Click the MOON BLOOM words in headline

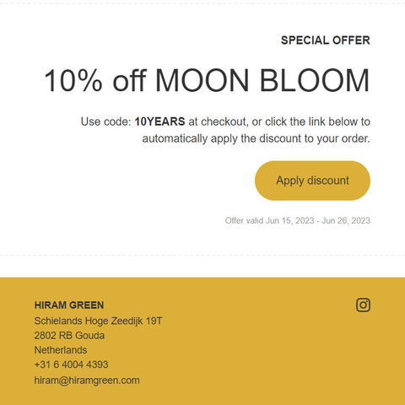262,80
